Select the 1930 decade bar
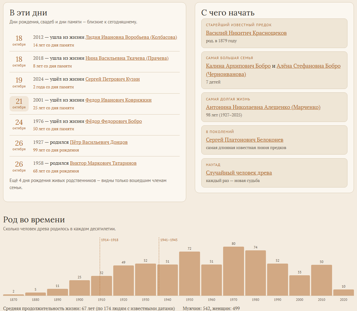Screen dimensions: 357x311 coord(146,280)
